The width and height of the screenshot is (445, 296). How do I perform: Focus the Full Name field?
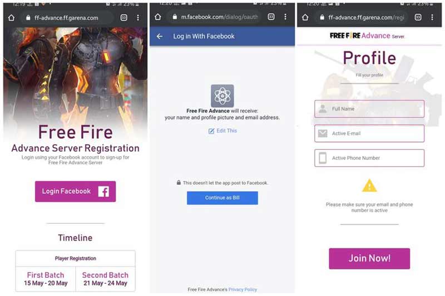[x=369, y=109]
